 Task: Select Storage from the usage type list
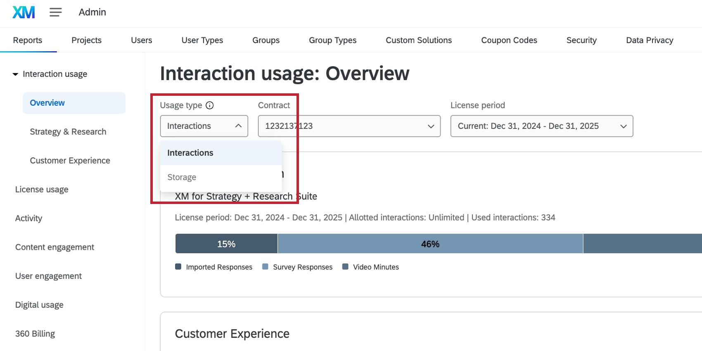click(182, 177)
